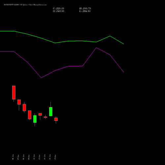Select the close value C: 225.15

[58, 9]
